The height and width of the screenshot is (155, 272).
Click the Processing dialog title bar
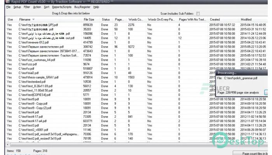(x=242, y=73)
